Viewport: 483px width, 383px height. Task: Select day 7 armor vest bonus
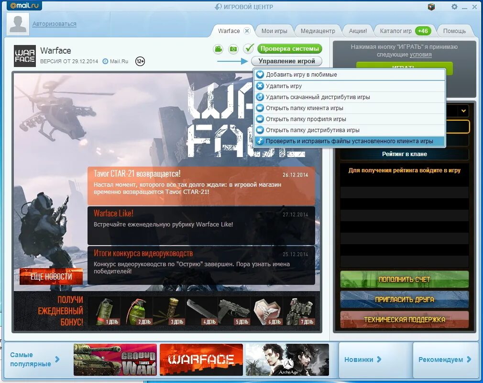click(x=299, y=311)
